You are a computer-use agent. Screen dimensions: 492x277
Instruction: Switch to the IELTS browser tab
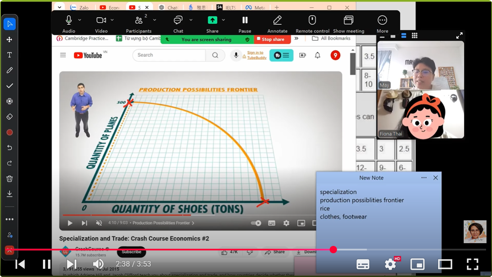(227, 7)
